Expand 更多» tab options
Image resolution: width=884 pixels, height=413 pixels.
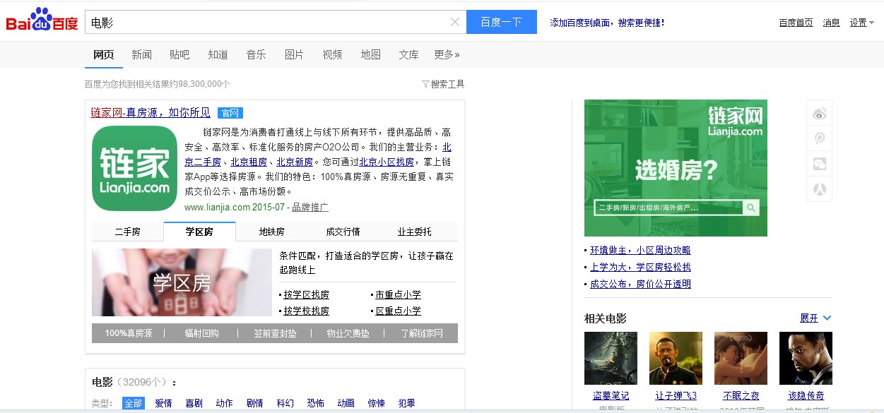point(447,54)
